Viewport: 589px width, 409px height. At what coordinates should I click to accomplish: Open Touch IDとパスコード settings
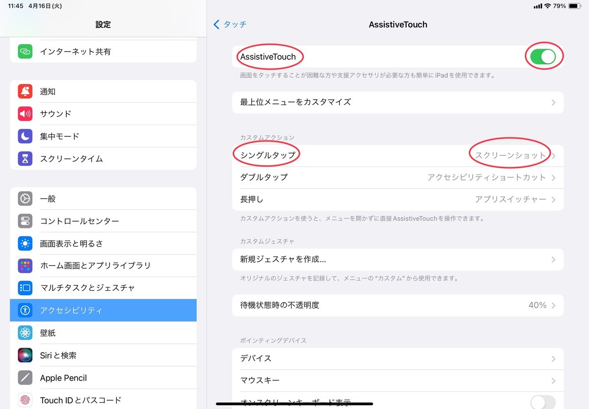click(103, 400)
